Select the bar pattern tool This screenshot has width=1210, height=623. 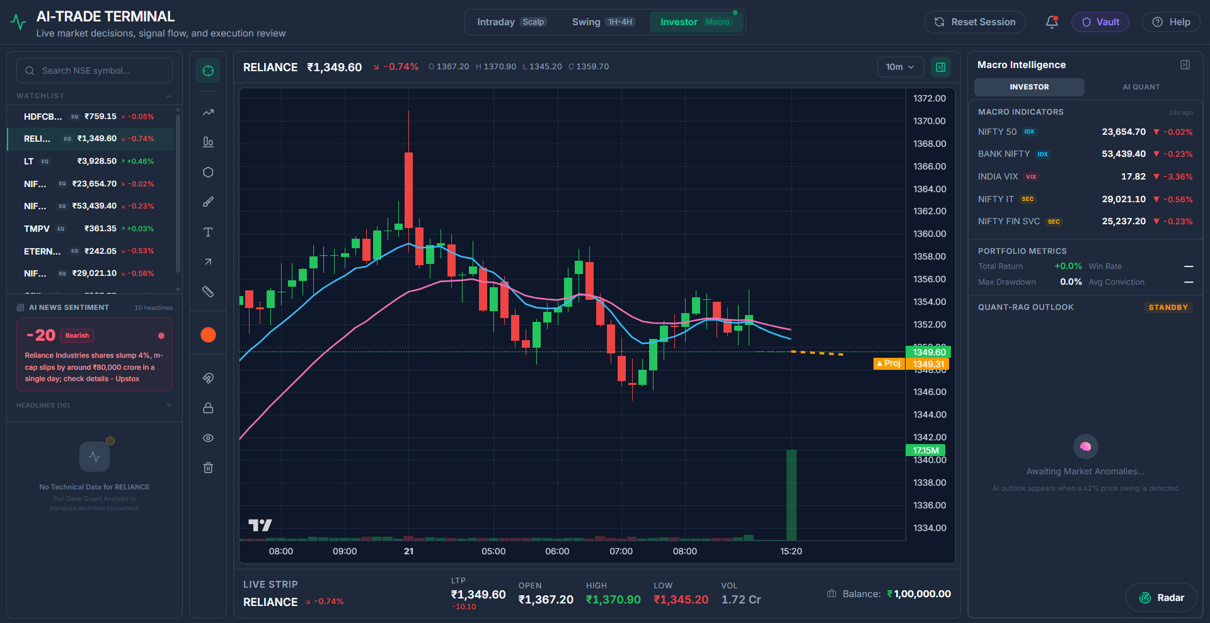coord(208,142)
